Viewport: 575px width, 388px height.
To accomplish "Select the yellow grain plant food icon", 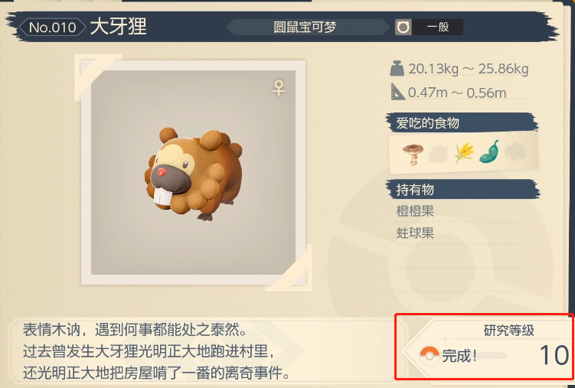I will [x=464, y=153].
